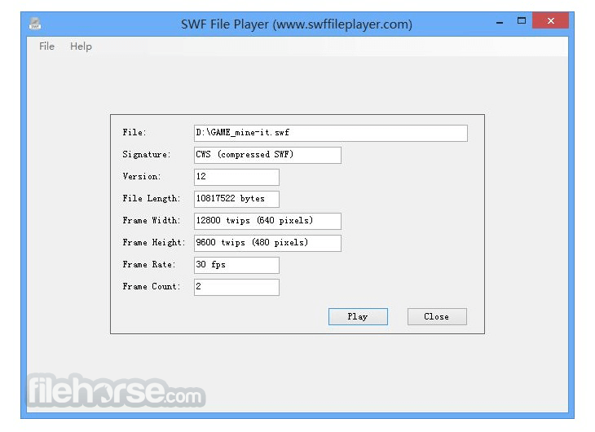Click the 'Frame Height:' label
Viewport: 595px width, 432px height.
[154, 243]
